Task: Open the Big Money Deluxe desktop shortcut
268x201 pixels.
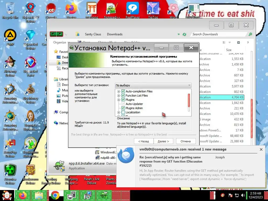Action: click(30, 93)
